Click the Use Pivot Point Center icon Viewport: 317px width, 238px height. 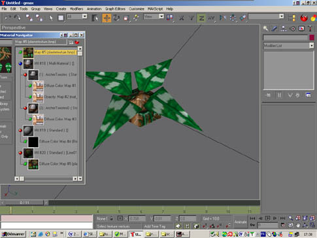[170, 18]
